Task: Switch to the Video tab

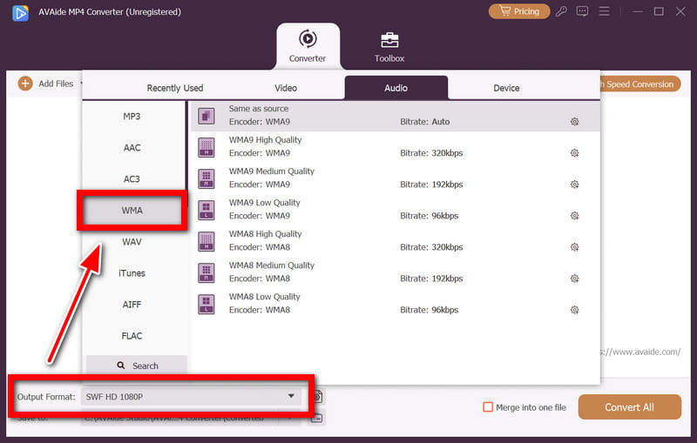Action: coord(286,88)
